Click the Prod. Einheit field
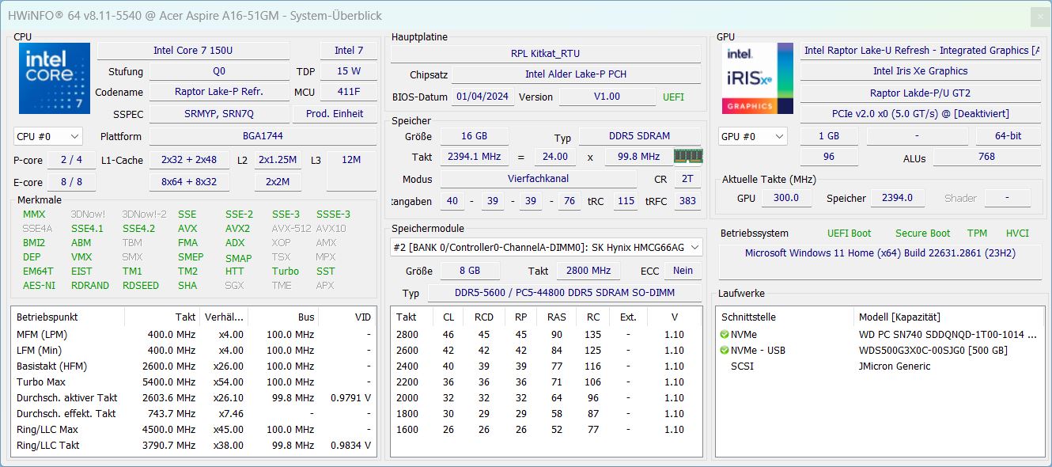 pyautogui.click(x=335, y=113)
